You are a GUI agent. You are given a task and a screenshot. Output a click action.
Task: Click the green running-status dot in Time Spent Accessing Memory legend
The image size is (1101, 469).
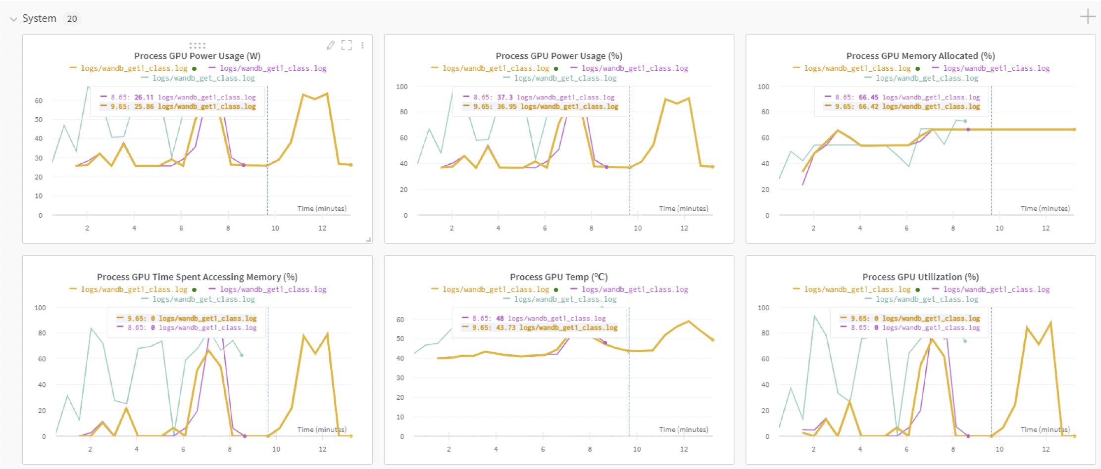195,290
